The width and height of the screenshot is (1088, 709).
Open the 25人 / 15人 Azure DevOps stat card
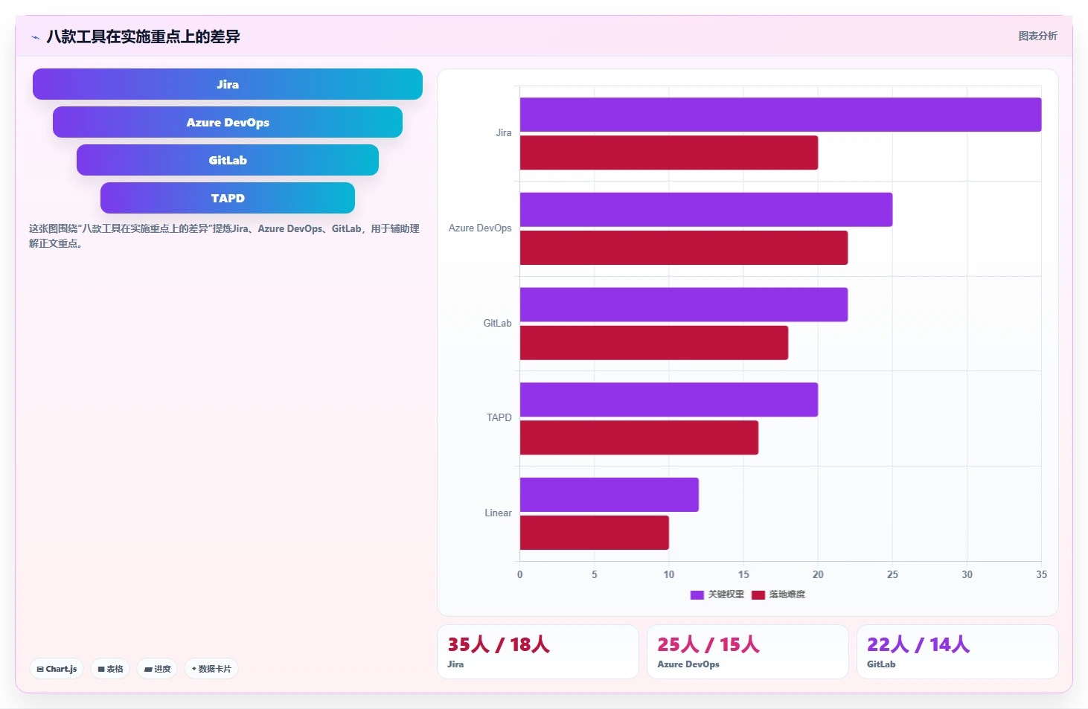[x=748, y=652]
